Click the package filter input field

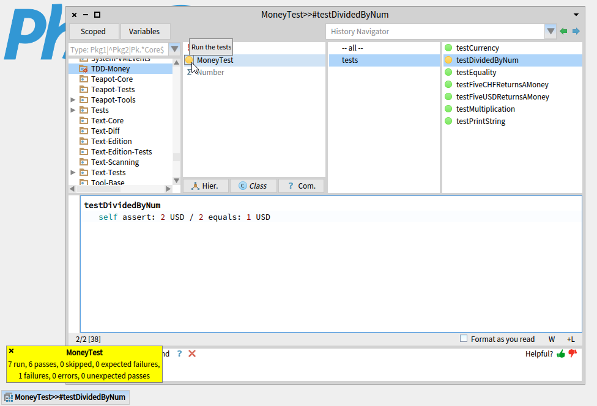[119, 49]
